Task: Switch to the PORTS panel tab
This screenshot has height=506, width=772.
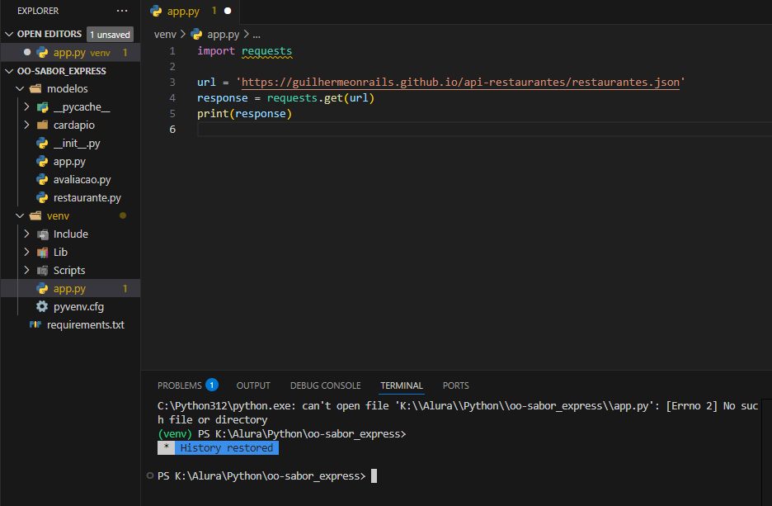Action: [455, 385]
